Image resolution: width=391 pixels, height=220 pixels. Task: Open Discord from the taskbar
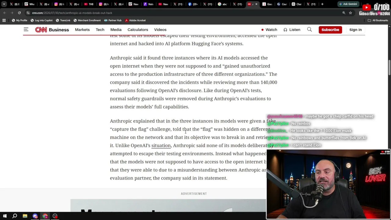click(x=35, y=216)
